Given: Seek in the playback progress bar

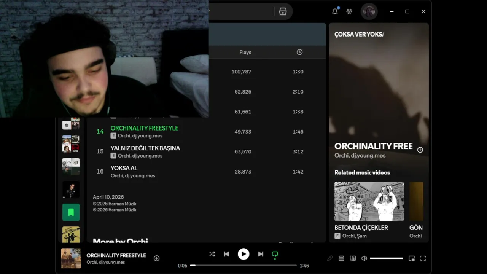Looking at the screenshot, I should point(243,266).
